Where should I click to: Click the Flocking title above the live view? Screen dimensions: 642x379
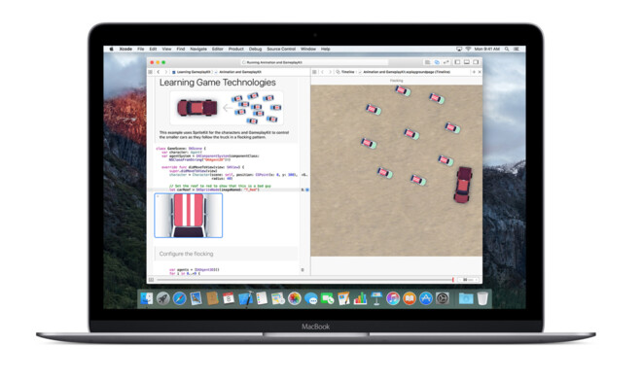(x=396, y=81)
